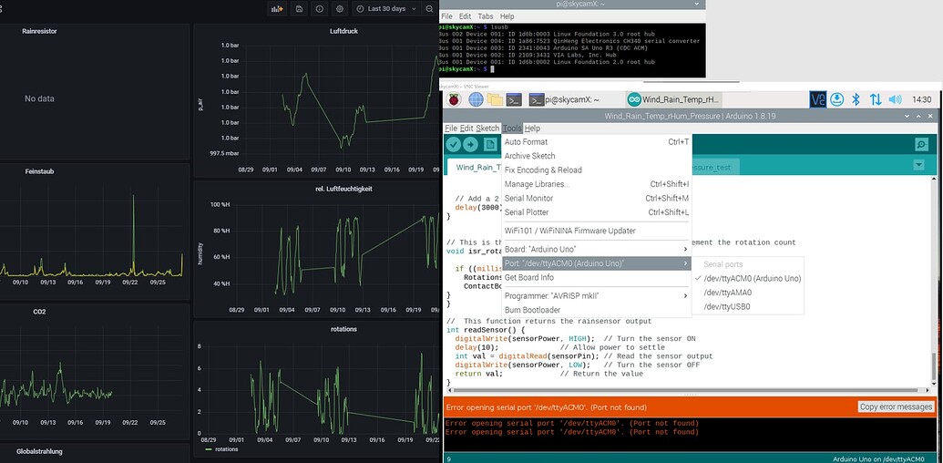Expand the Board: "Arduino Uno" submenu
Viewport: 943px width, 463px height.
click(596, 249)
